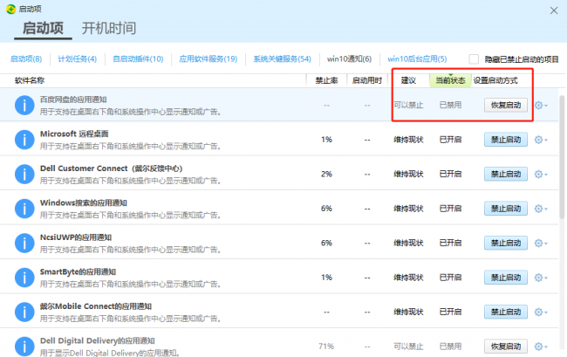Click info icon for Windows搜索的应用通知

pos(24,209)
